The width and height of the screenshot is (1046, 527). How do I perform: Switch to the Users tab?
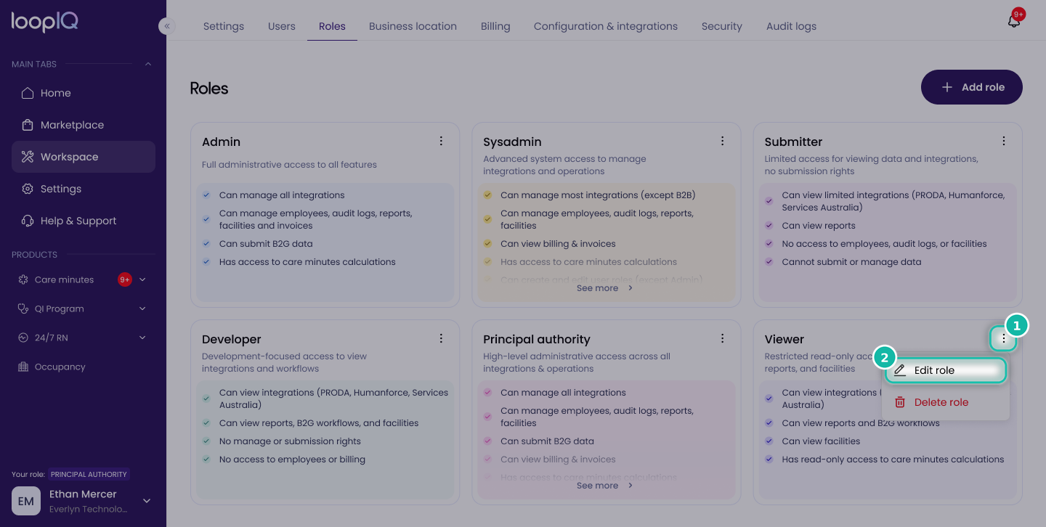pyautogui.click(x=282, y=26)
